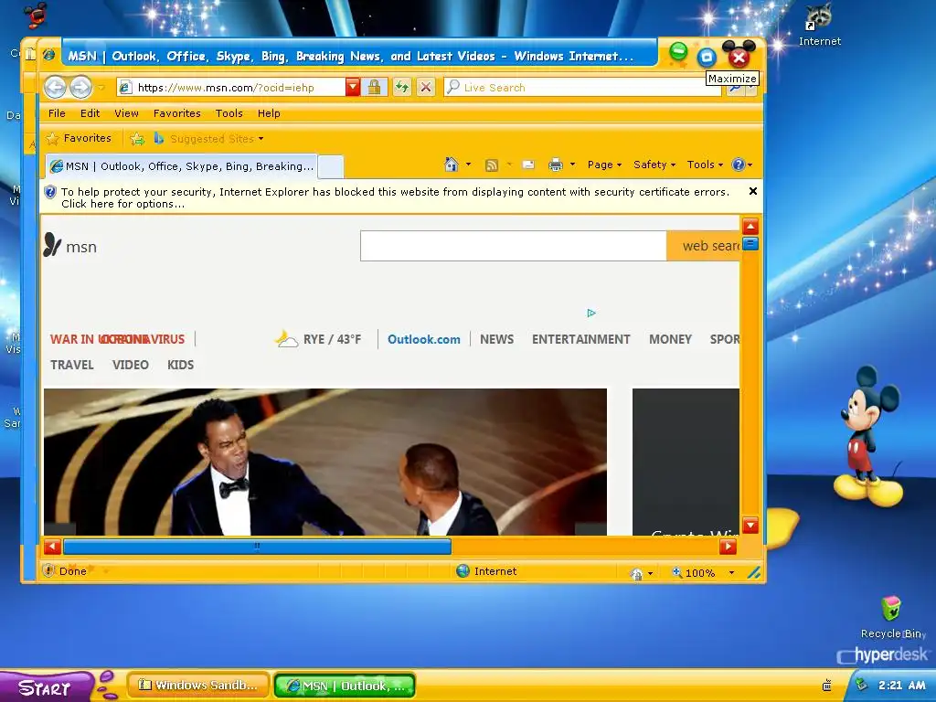Image resolution: width=936 pixels, height=702 pixels.
Task: Click the Oscars slap news image
Action: [325, 462]
